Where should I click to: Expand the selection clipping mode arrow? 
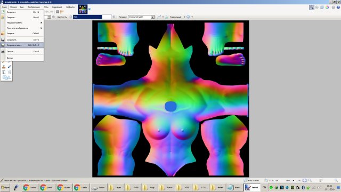tap(192, 17)
